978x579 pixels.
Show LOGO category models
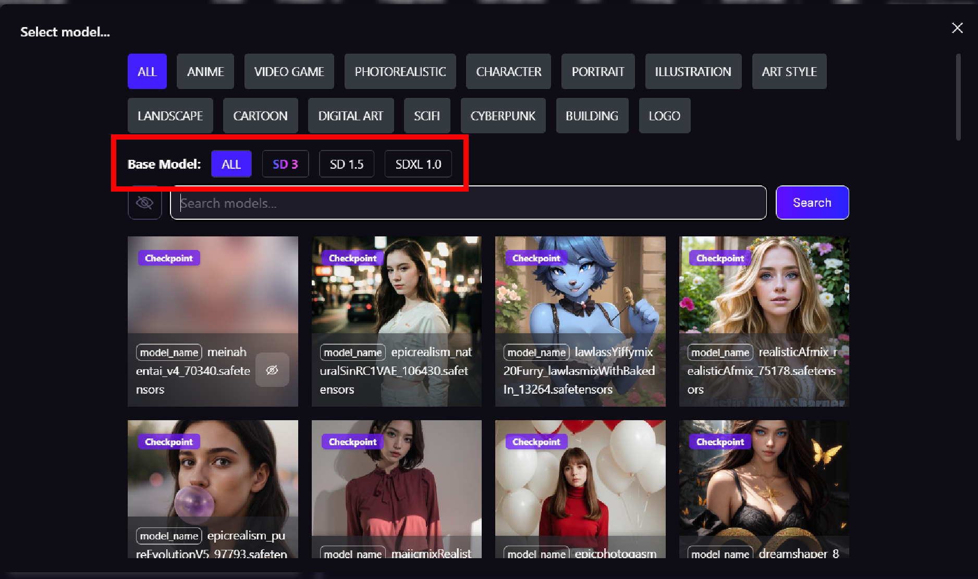tap(665, 116)
